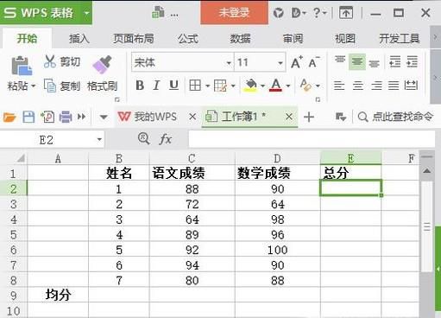Justify cell text
Image resolution: width=441 pixels, height=318 pixels.
tap(394, 86)
